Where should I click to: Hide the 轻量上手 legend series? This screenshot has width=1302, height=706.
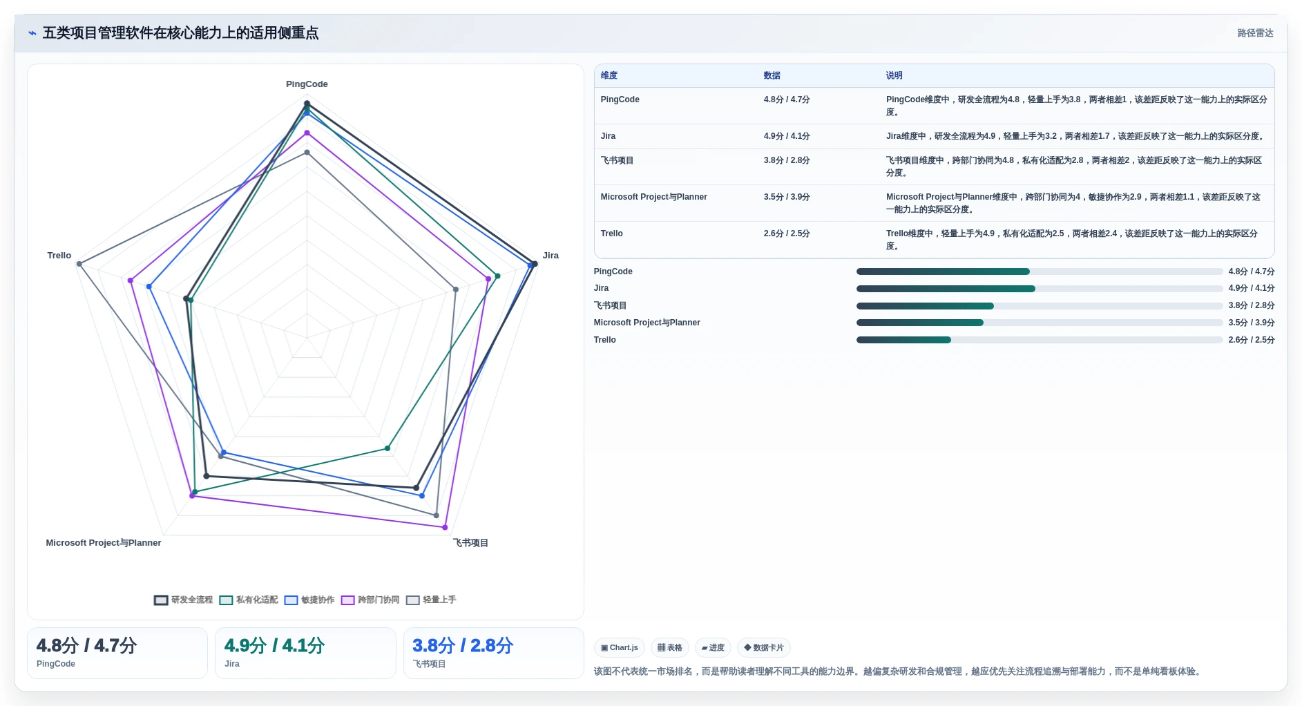coord(431,600)
